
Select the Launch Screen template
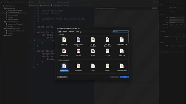click(x=122, y=67)
